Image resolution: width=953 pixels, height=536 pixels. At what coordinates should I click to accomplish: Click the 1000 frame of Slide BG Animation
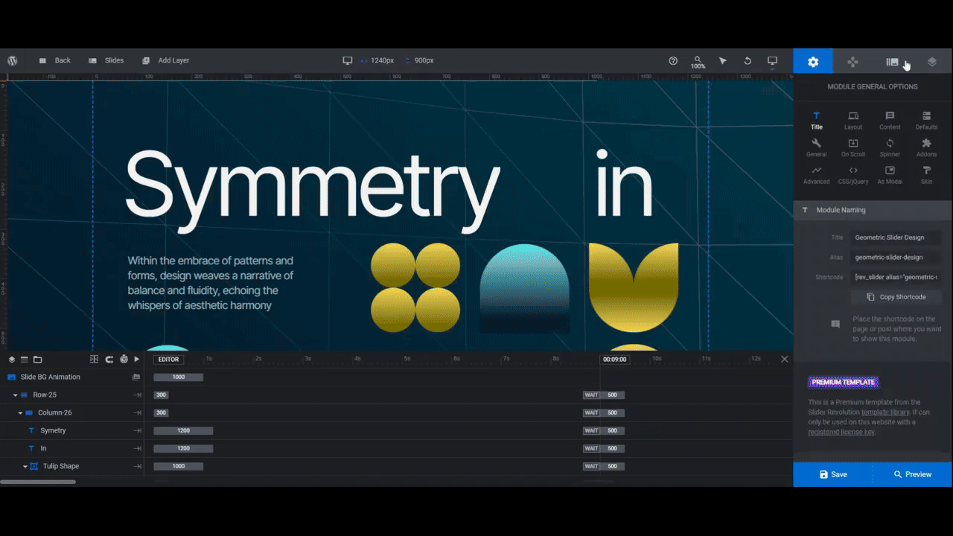[178, 377]
